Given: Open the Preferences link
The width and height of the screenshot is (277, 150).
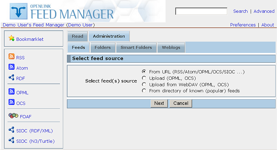Looking at the screenshot, I should click(x=243, y=25).
